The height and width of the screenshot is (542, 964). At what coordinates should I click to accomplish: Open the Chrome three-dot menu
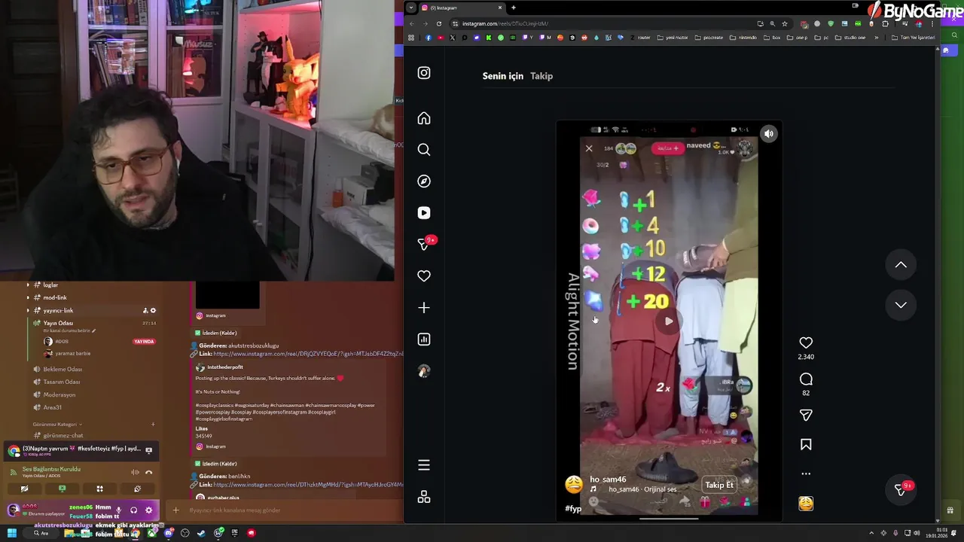(x=932, y=23)
